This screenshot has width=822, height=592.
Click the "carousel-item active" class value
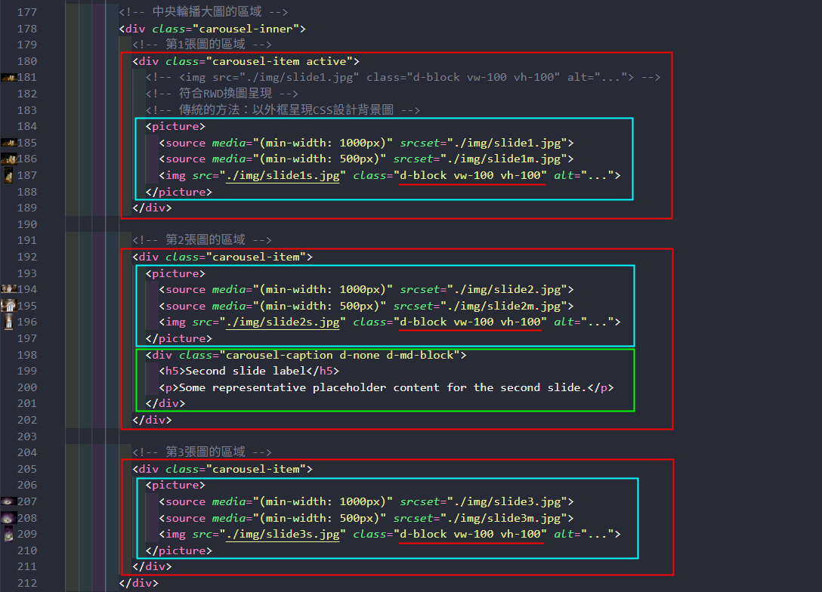coord(284,61)
